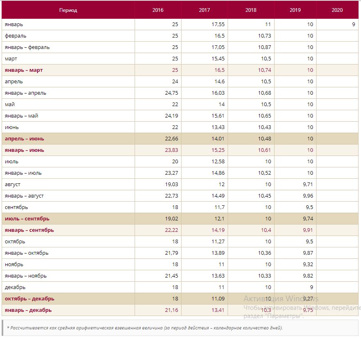Select the октябрь – декабрь row label
The height and width of the screenshot is (338, 361).
(x=29, y=299)
